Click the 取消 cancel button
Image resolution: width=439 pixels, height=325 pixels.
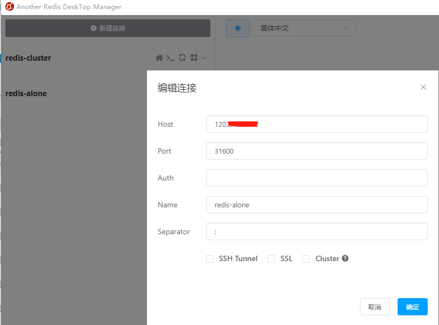(x=375, y=307)
